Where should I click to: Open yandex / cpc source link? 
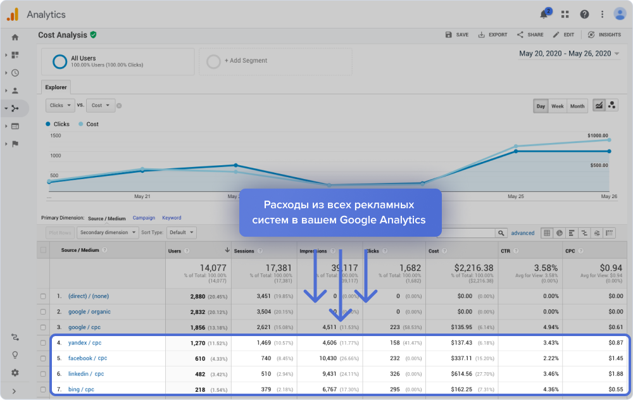tap(85, 342)
